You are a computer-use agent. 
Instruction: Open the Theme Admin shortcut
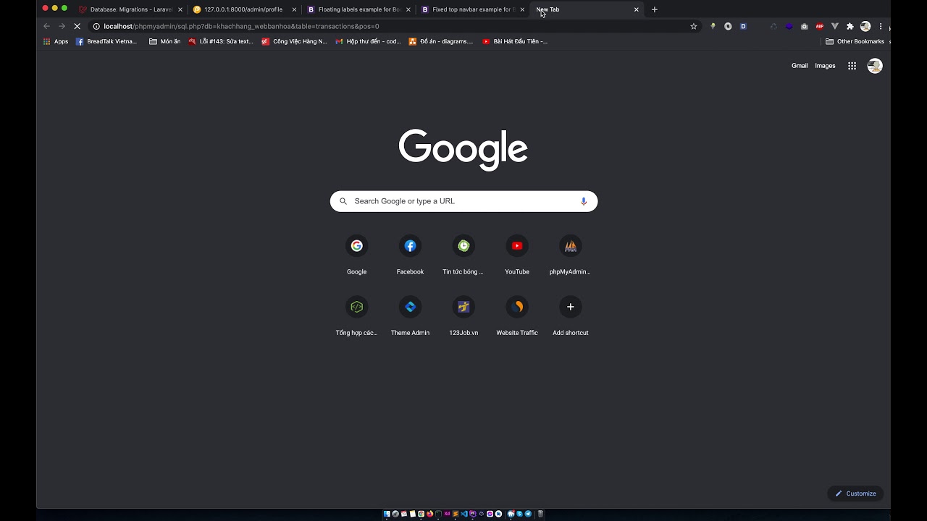coord(410,315)
